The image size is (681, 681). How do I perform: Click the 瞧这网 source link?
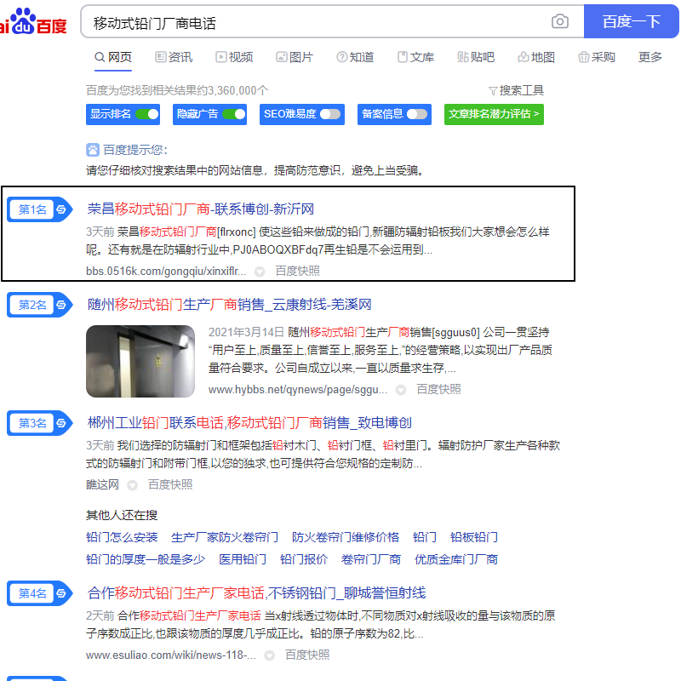click(102, 484)
